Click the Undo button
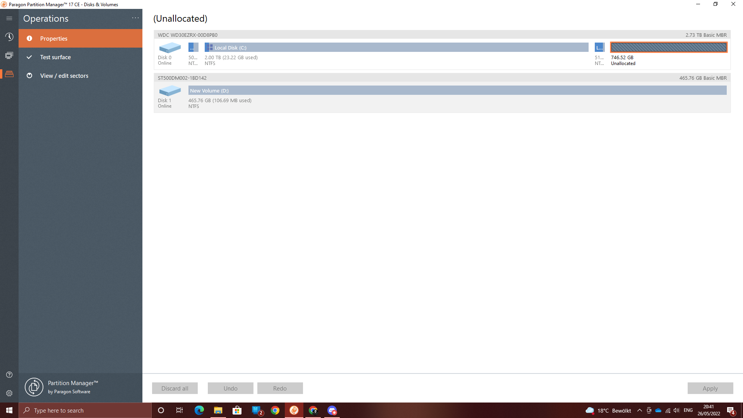 [231, 388]
